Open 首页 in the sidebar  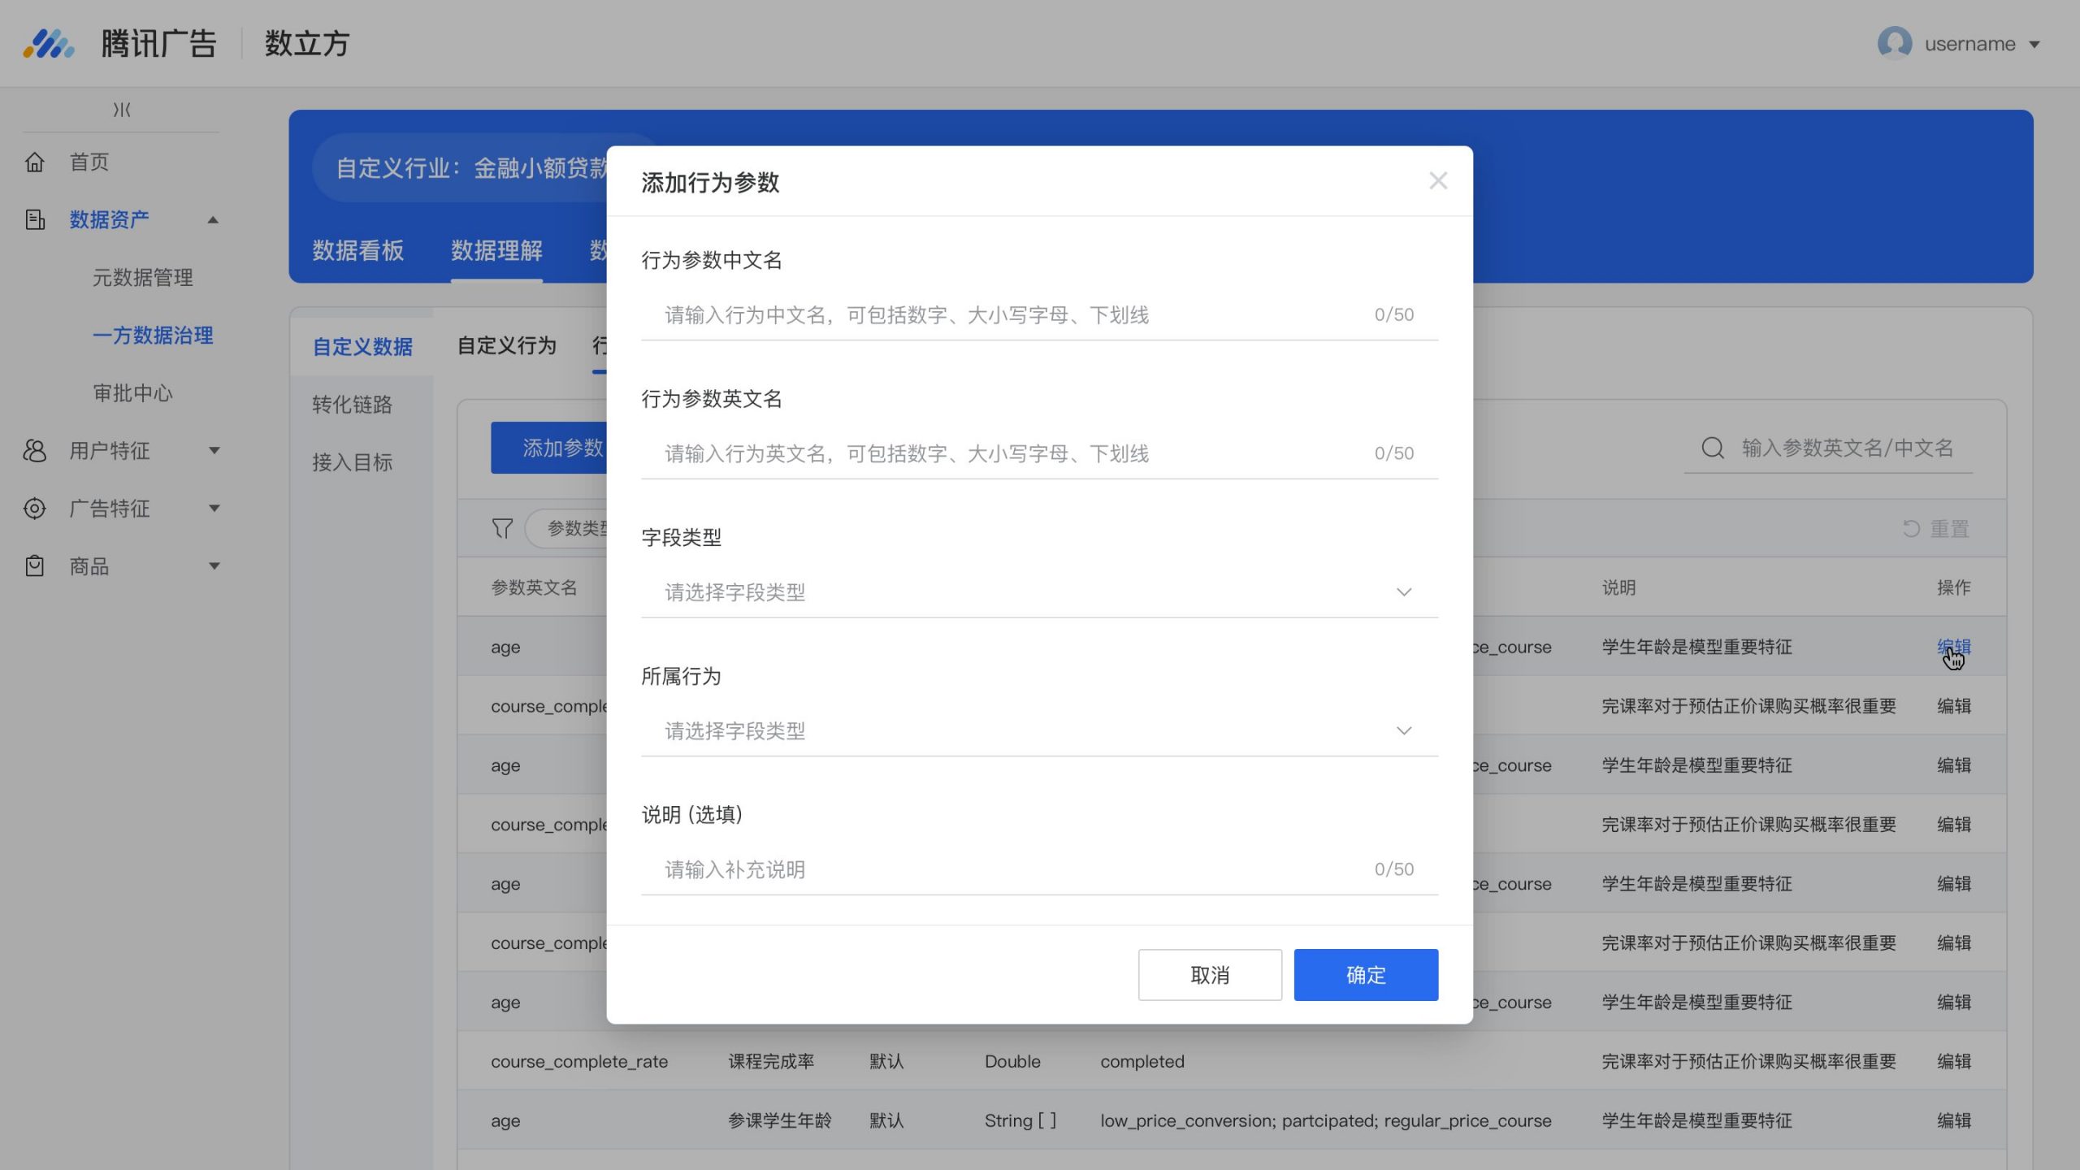pyautogui.click(x=89, y=162)
